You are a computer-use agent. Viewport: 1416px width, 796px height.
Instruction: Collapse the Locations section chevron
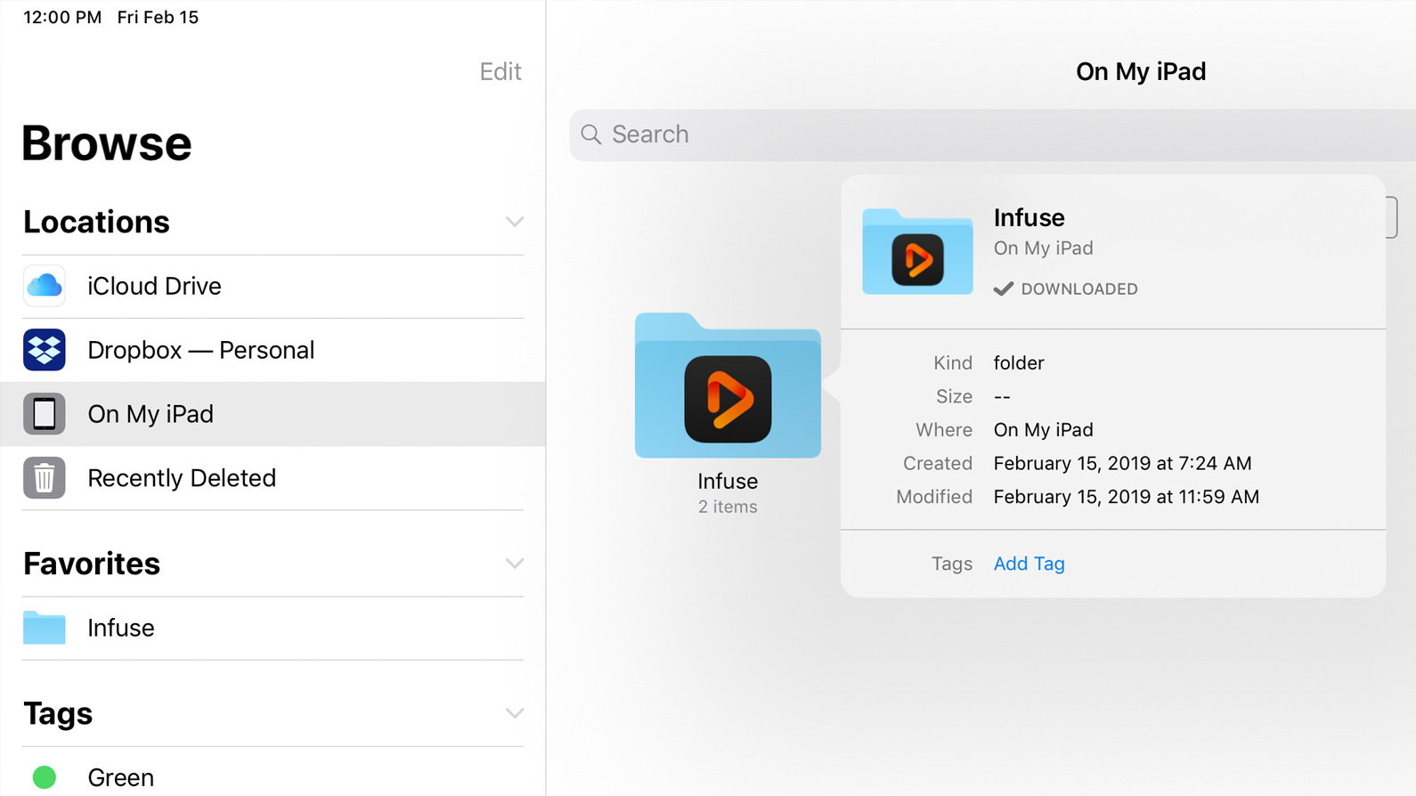pos(515,222)
